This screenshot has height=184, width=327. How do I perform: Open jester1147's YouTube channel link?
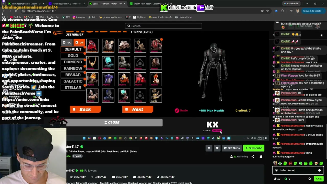(120, 177)
